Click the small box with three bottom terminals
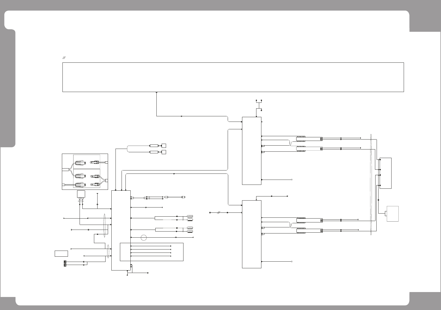The height and width of the screenshot is (310, 441). tap(81, 195)
